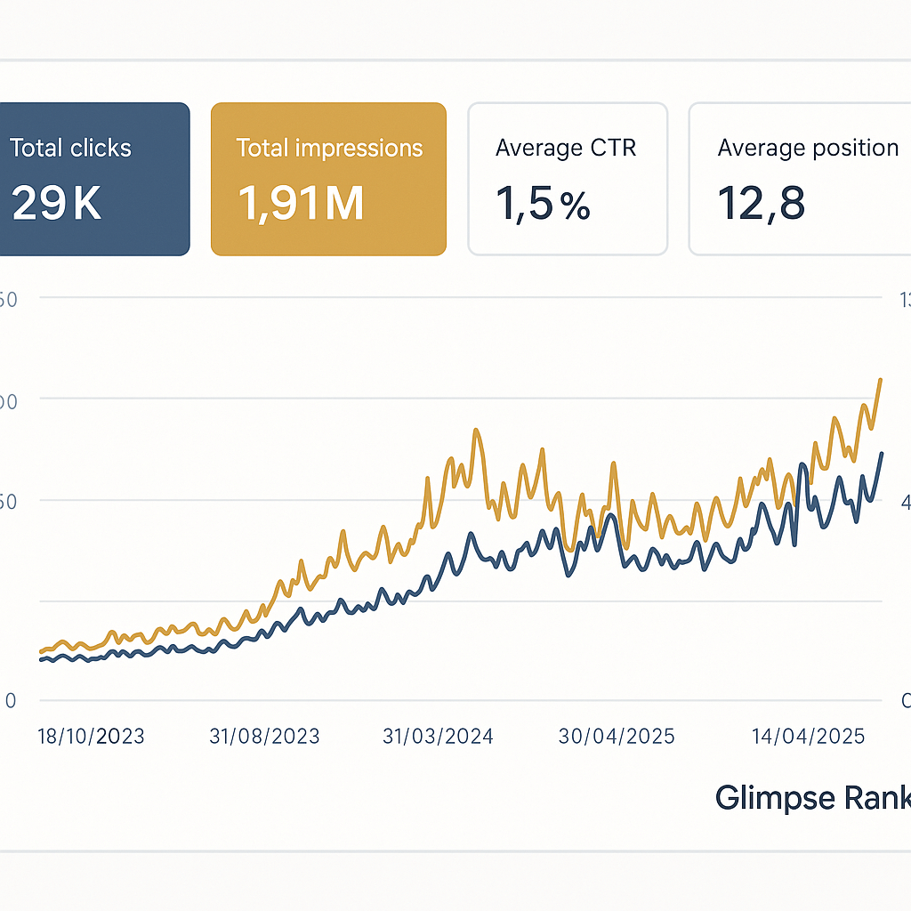Click the Average CTR card title
Image resolution: width=911 pixels, height=911 pixels.
(x=567, y=148)
